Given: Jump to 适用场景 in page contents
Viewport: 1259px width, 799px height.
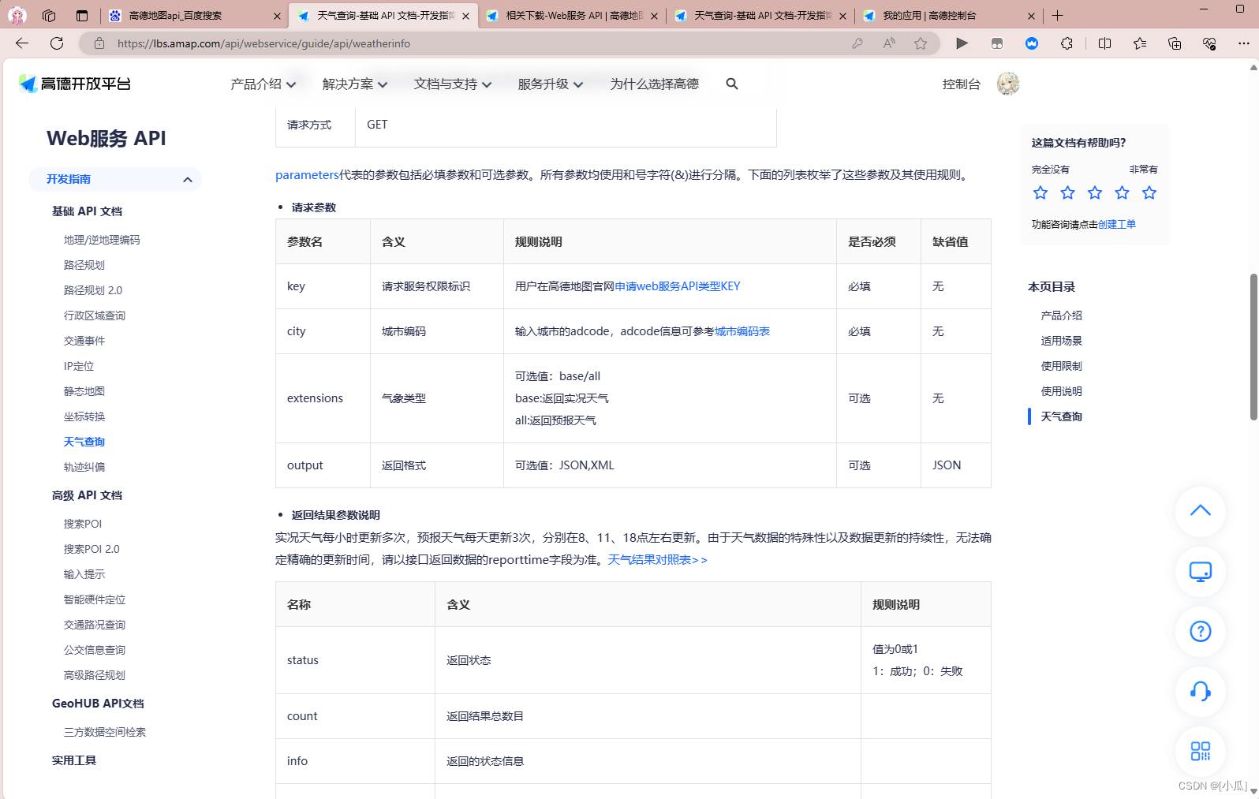Looking at the screenshot, I should (1061, 341).
